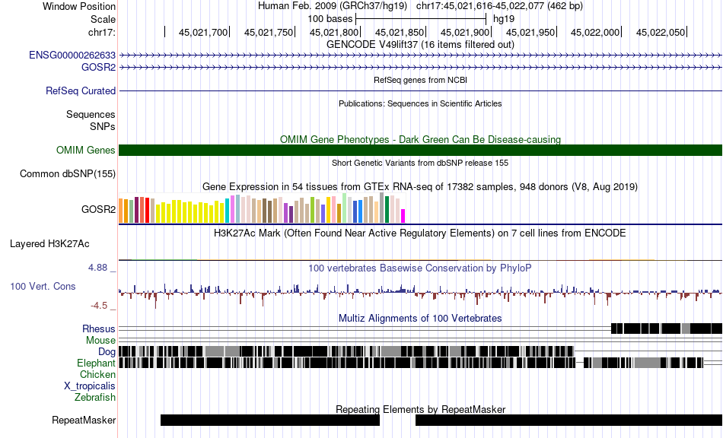The height and width of the screenshot is (438, 723).
Task: Click the 45,022,000 ruler position
Action: pos(595,32)
